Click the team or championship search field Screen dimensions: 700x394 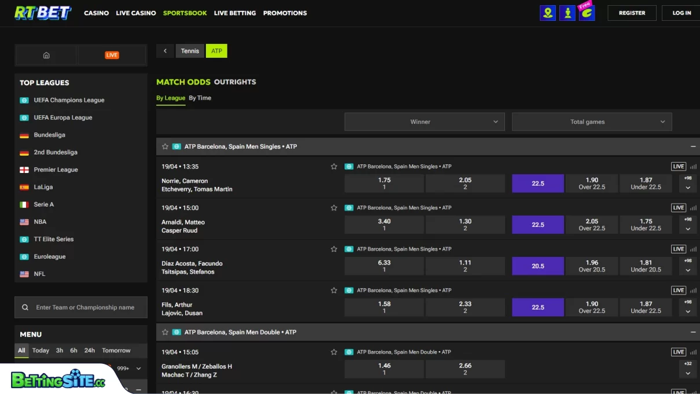click(x=81, y=308)
